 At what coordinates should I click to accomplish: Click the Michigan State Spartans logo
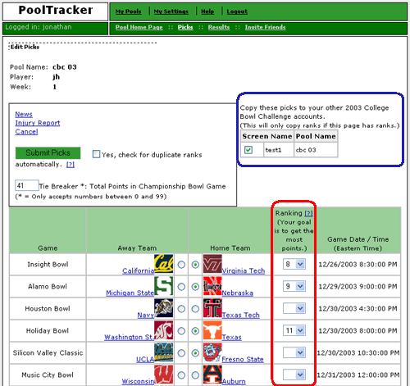click(163, 286)
